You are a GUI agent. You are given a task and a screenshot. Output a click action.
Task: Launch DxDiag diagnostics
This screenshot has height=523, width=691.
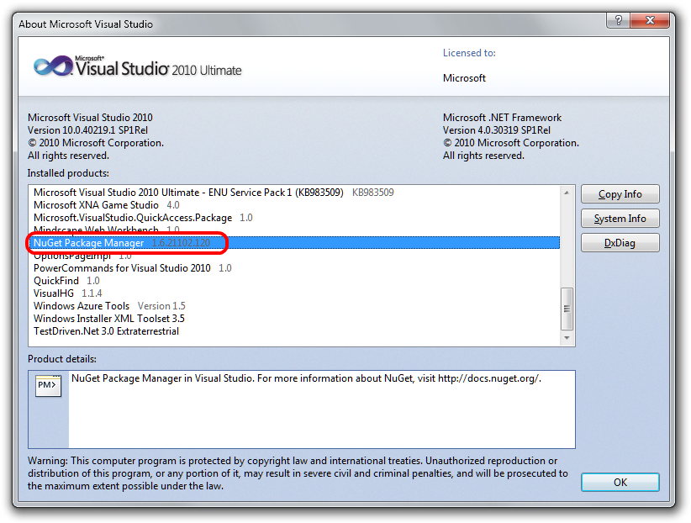pyautogui.click(x=620, y=243)
